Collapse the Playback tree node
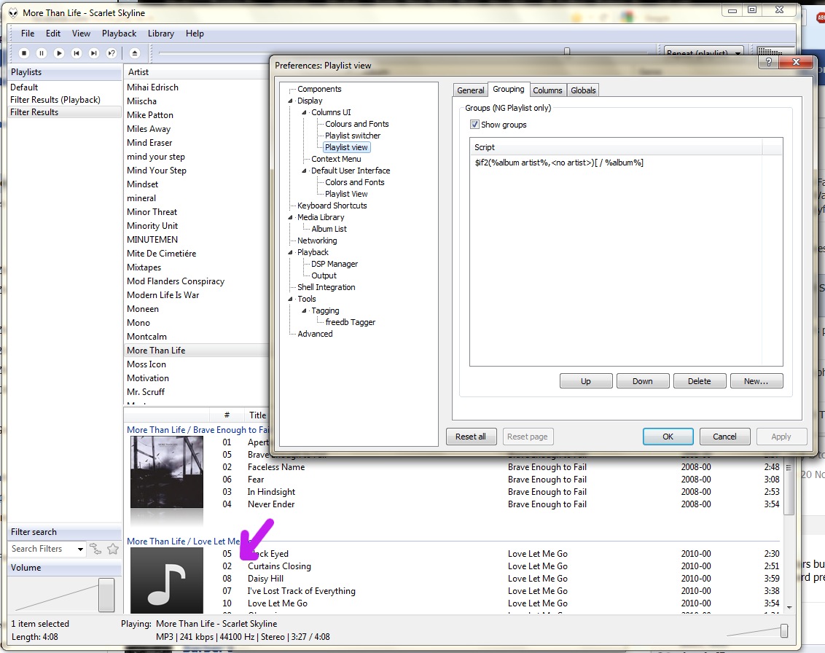This screenshot has width=825, height=653. (x=291, y=253)
